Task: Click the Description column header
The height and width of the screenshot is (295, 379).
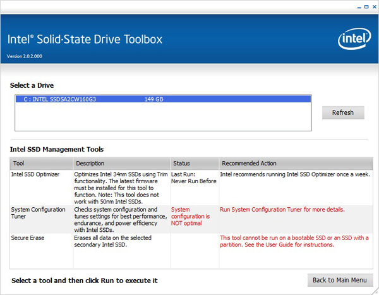Action: coord(121,163)
